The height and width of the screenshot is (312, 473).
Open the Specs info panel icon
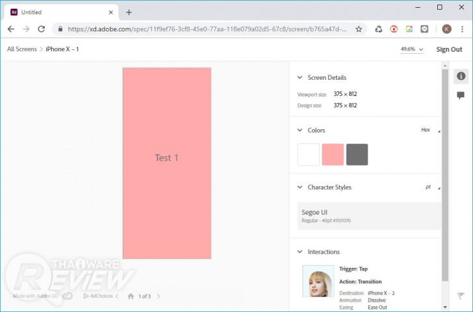(461, 76)
